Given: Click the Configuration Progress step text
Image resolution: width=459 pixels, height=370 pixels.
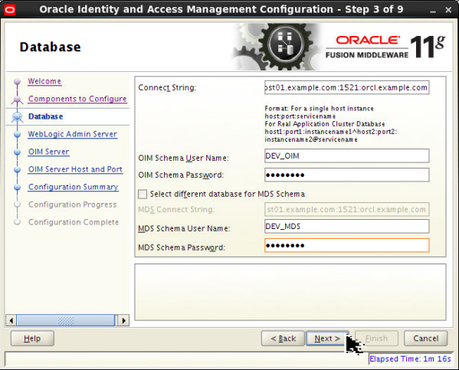Looking at the screenshot, I should tap(72, 205).
